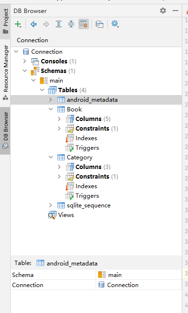Viewport: 188px width, 313px height.
Task: Navigate back with blue left arrow
Action: click(x=33, y=24)
